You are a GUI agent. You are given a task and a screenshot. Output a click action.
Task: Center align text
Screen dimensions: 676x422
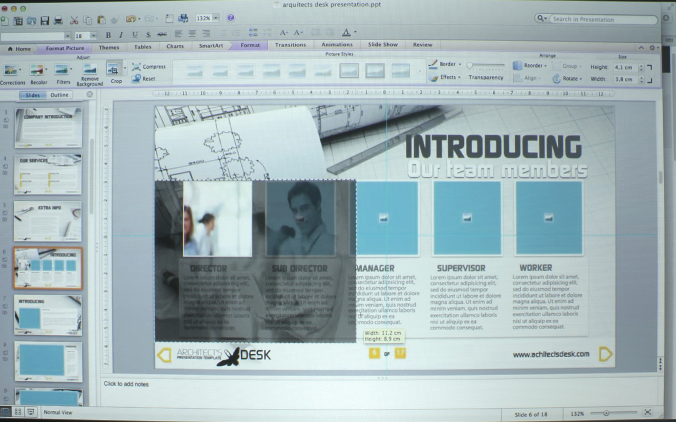point(192,33)
